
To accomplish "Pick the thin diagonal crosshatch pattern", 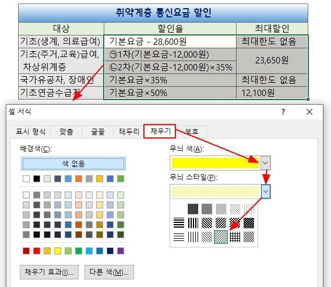I will click(249, 237).
